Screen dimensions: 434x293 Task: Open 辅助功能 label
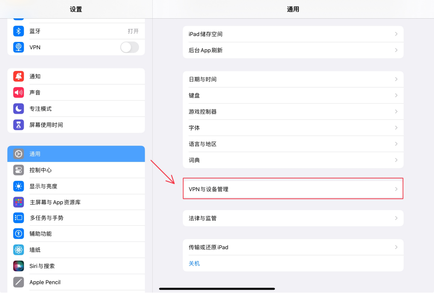[x=41, y=234]
